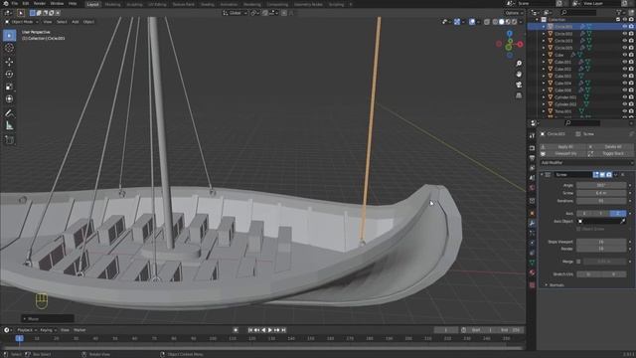Viewport: 636px width, 358px height.
Task: Toggle the Merge checkbox in Screw modifier
Action: tap(578, 262)
